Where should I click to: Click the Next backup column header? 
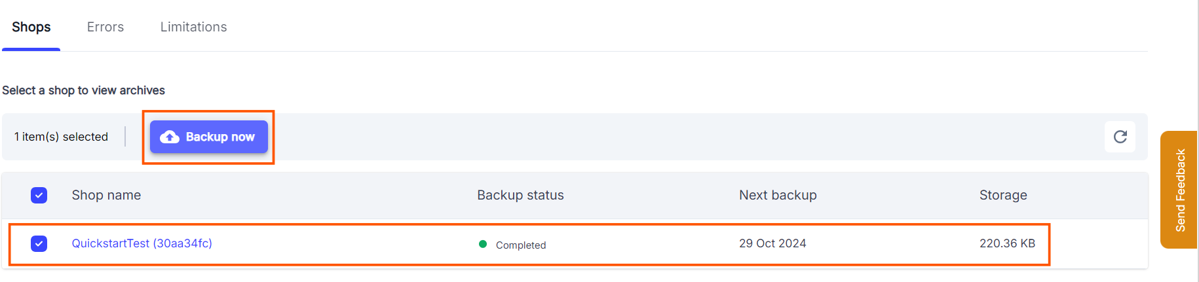[x=778, y=195]
